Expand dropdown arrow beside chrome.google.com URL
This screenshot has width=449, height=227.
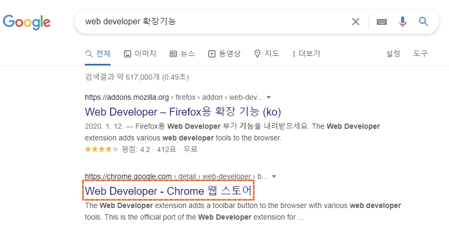coord(274,176)
